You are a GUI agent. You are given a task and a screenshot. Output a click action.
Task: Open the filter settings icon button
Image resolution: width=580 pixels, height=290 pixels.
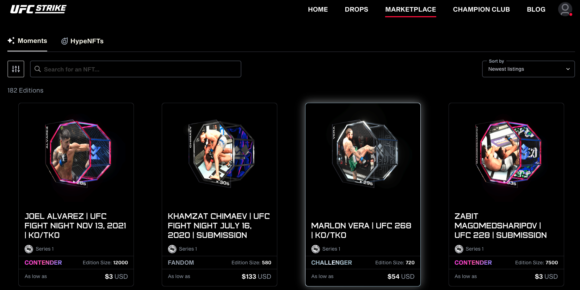(x=16, y=69)
